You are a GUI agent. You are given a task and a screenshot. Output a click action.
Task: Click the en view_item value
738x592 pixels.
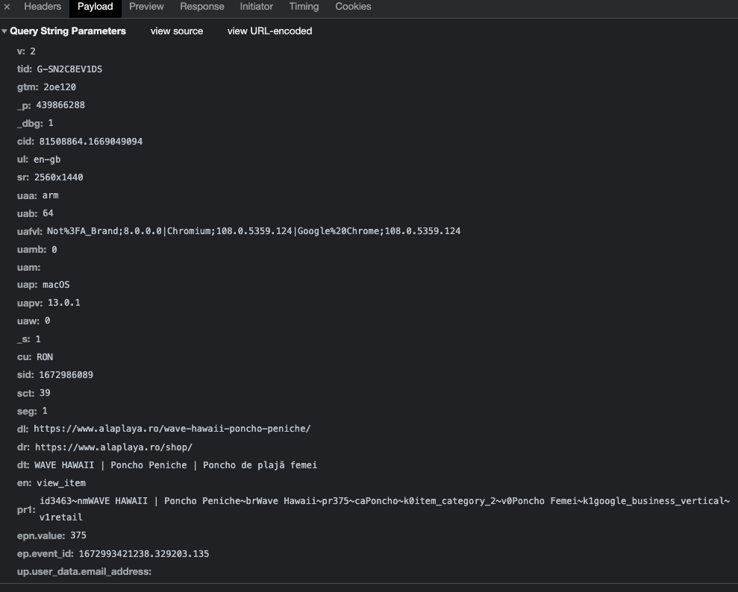pyautogui.click(x=61, y=483)
